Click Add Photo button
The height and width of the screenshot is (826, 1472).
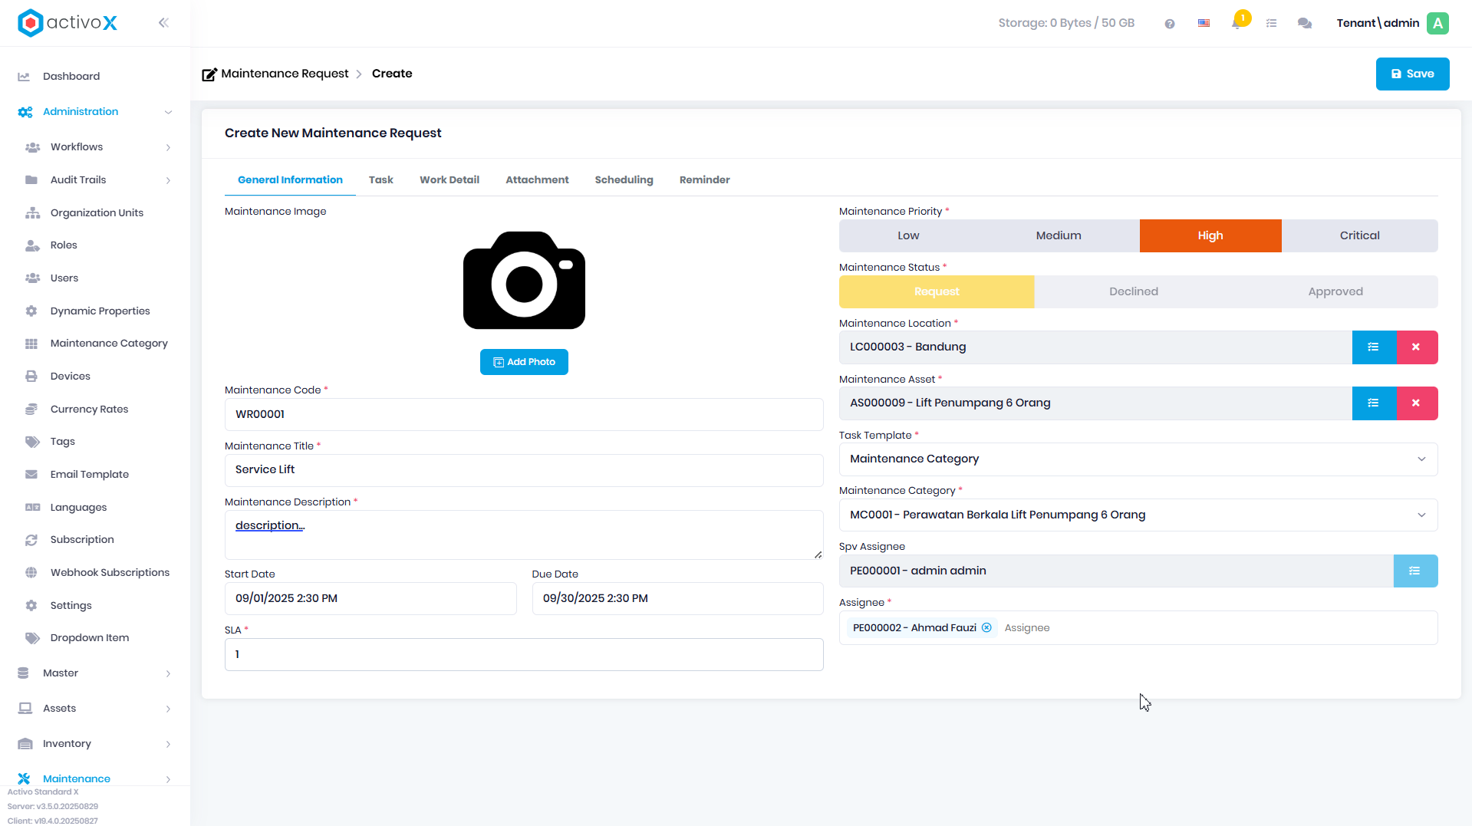tap(524, 362)
